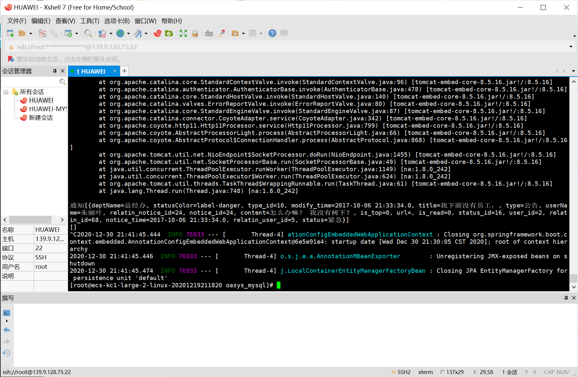Open the 帮助(H) menu
This screenshot has height=377, width=578.
tap(172, 21)
